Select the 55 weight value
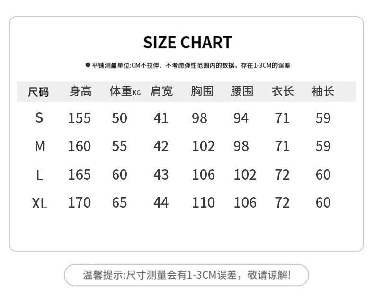374x298 pixels. [x=119, y=146]
